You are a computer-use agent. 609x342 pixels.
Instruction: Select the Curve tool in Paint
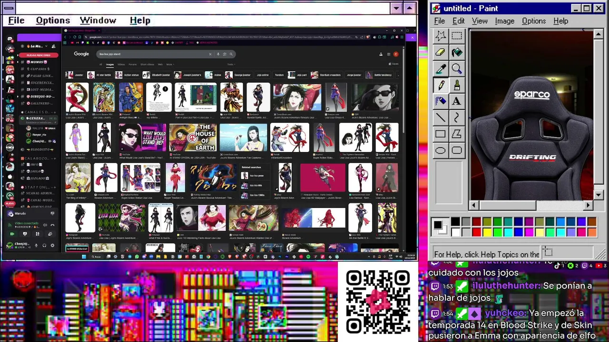click(457, 117)
